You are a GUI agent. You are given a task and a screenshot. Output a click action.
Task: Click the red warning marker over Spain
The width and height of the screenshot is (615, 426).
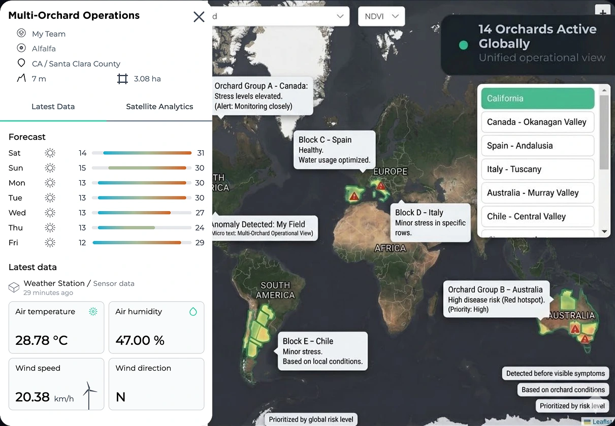coord(354,196)
